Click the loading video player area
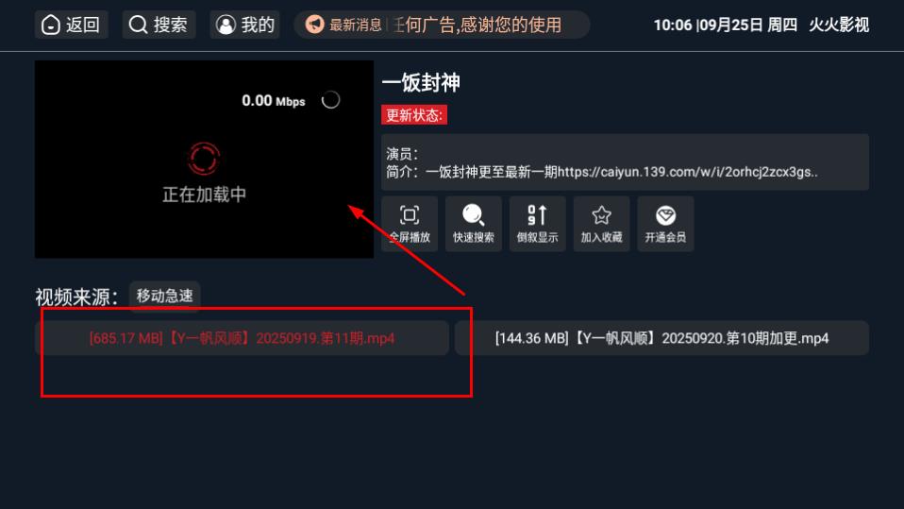Viewport: 904px width, 509px height. point(204,160)
